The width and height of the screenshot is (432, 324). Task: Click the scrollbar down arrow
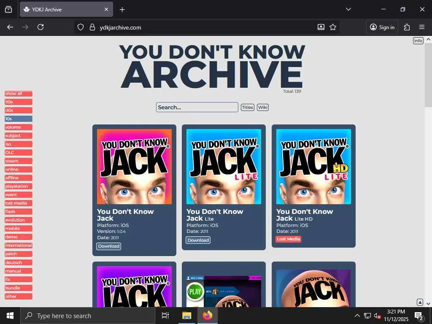(428, 303)
